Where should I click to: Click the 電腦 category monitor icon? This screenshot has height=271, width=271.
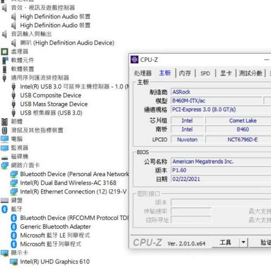4,139
